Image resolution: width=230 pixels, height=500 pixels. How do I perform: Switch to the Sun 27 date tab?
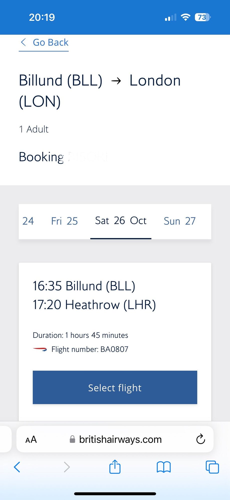[179, 221]
